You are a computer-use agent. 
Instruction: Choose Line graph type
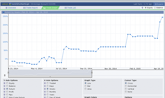point(86,83)
